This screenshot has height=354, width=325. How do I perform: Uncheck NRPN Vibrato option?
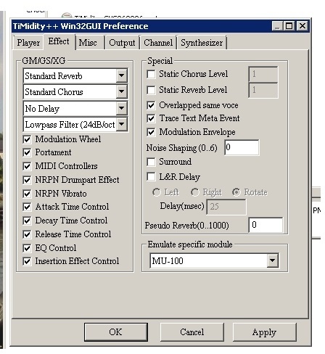(x=27, y=194)
